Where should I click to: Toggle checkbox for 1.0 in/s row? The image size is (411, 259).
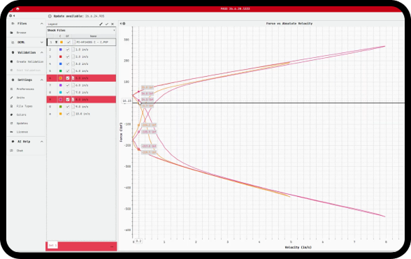(68, 50)
